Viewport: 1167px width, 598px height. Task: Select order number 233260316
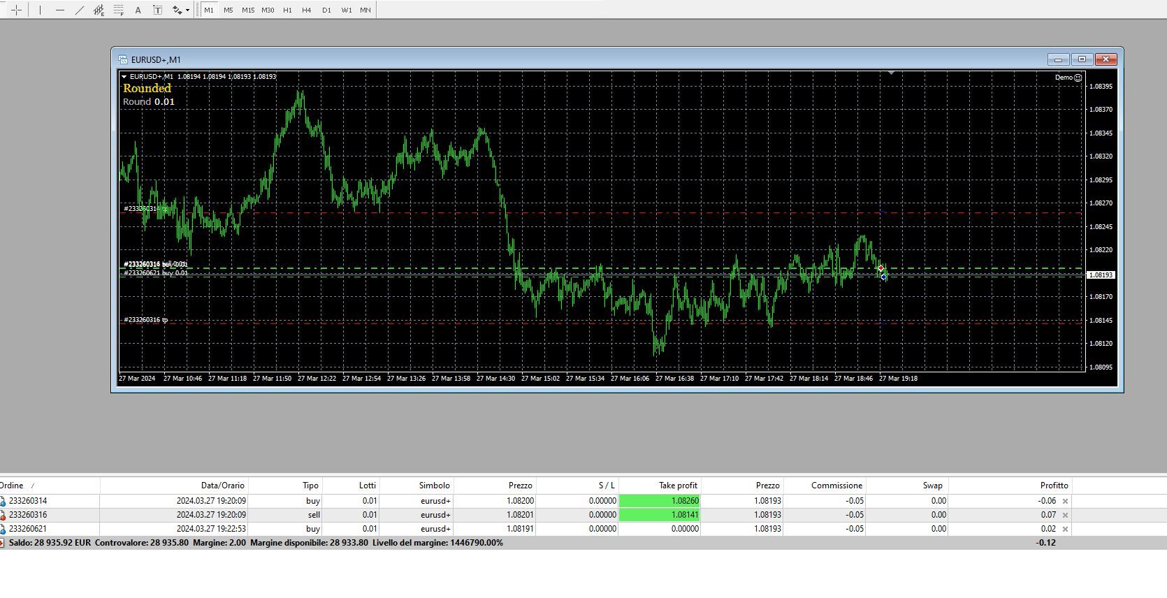(x=28, y=515)
